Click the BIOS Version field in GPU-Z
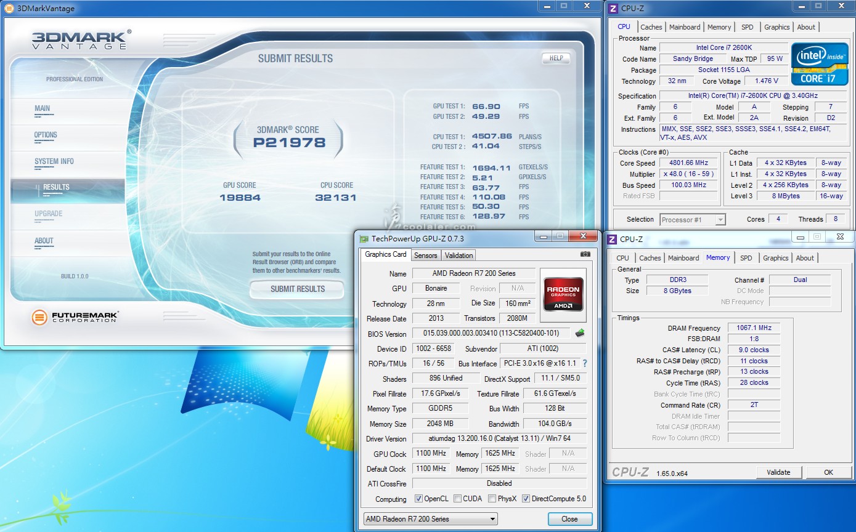This screenshot has height=532, width=856. tap(491, 333)
